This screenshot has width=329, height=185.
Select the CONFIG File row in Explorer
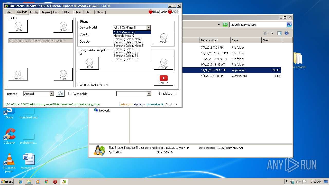pyautogui.click(x=231, y=76)
